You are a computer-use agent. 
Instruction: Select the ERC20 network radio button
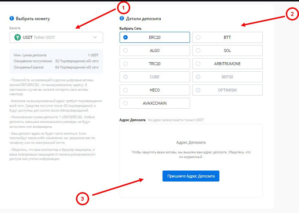coord(126,37)
